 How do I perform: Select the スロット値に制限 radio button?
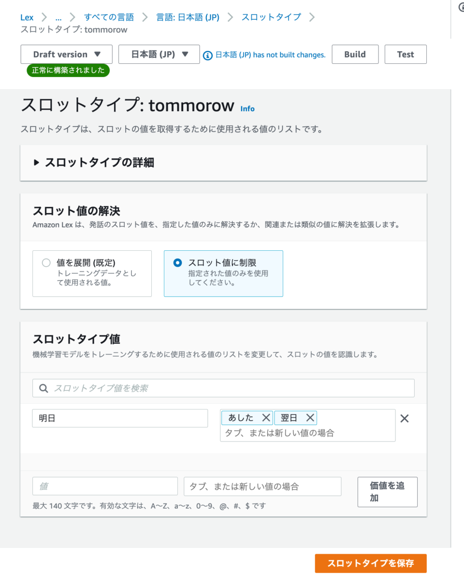(x=177, y=262)
